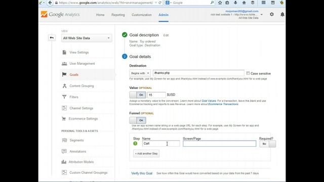Toggle the Required step switch

pos(267,144)
